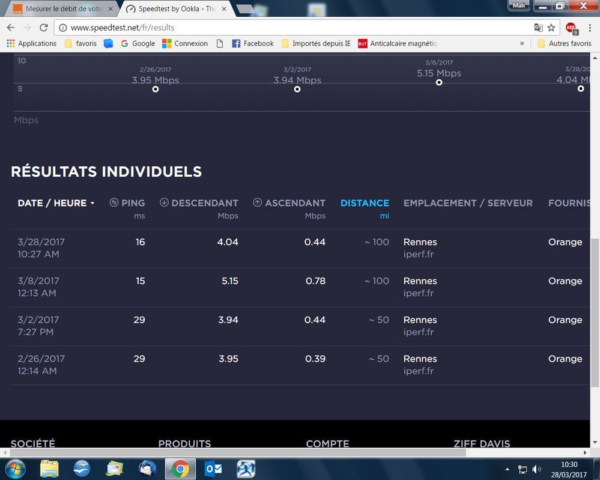This screenshot has width=600, height=480.
Task: Open the Facebook bookmark
Action: 253,43
